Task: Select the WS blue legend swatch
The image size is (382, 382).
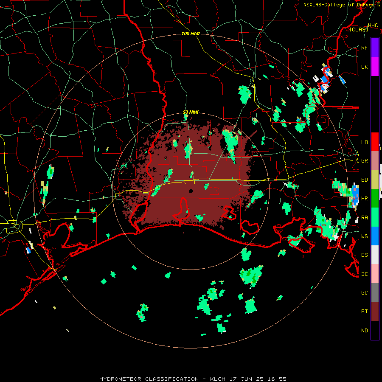Action: pos(375,236)
